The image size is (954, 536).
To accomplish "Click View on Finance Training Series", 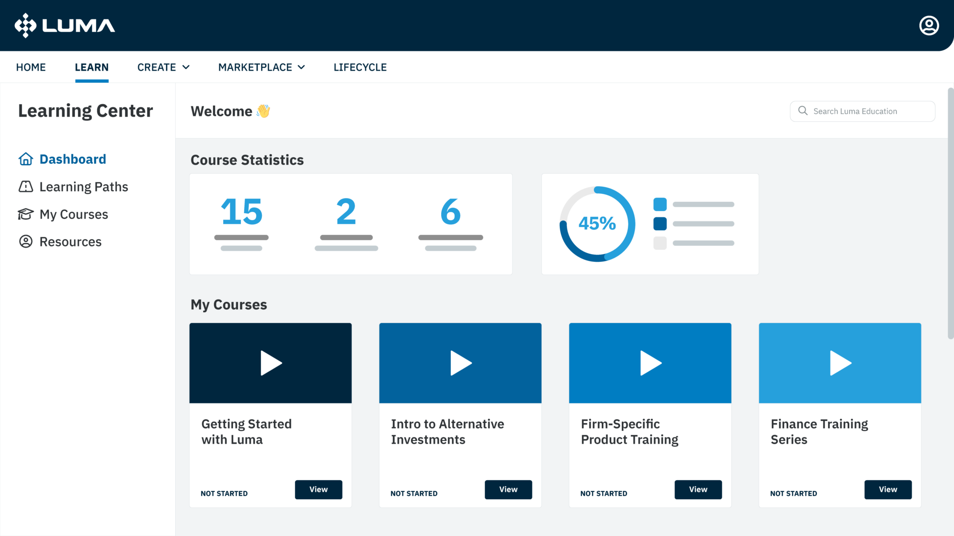I will point(888,489).
